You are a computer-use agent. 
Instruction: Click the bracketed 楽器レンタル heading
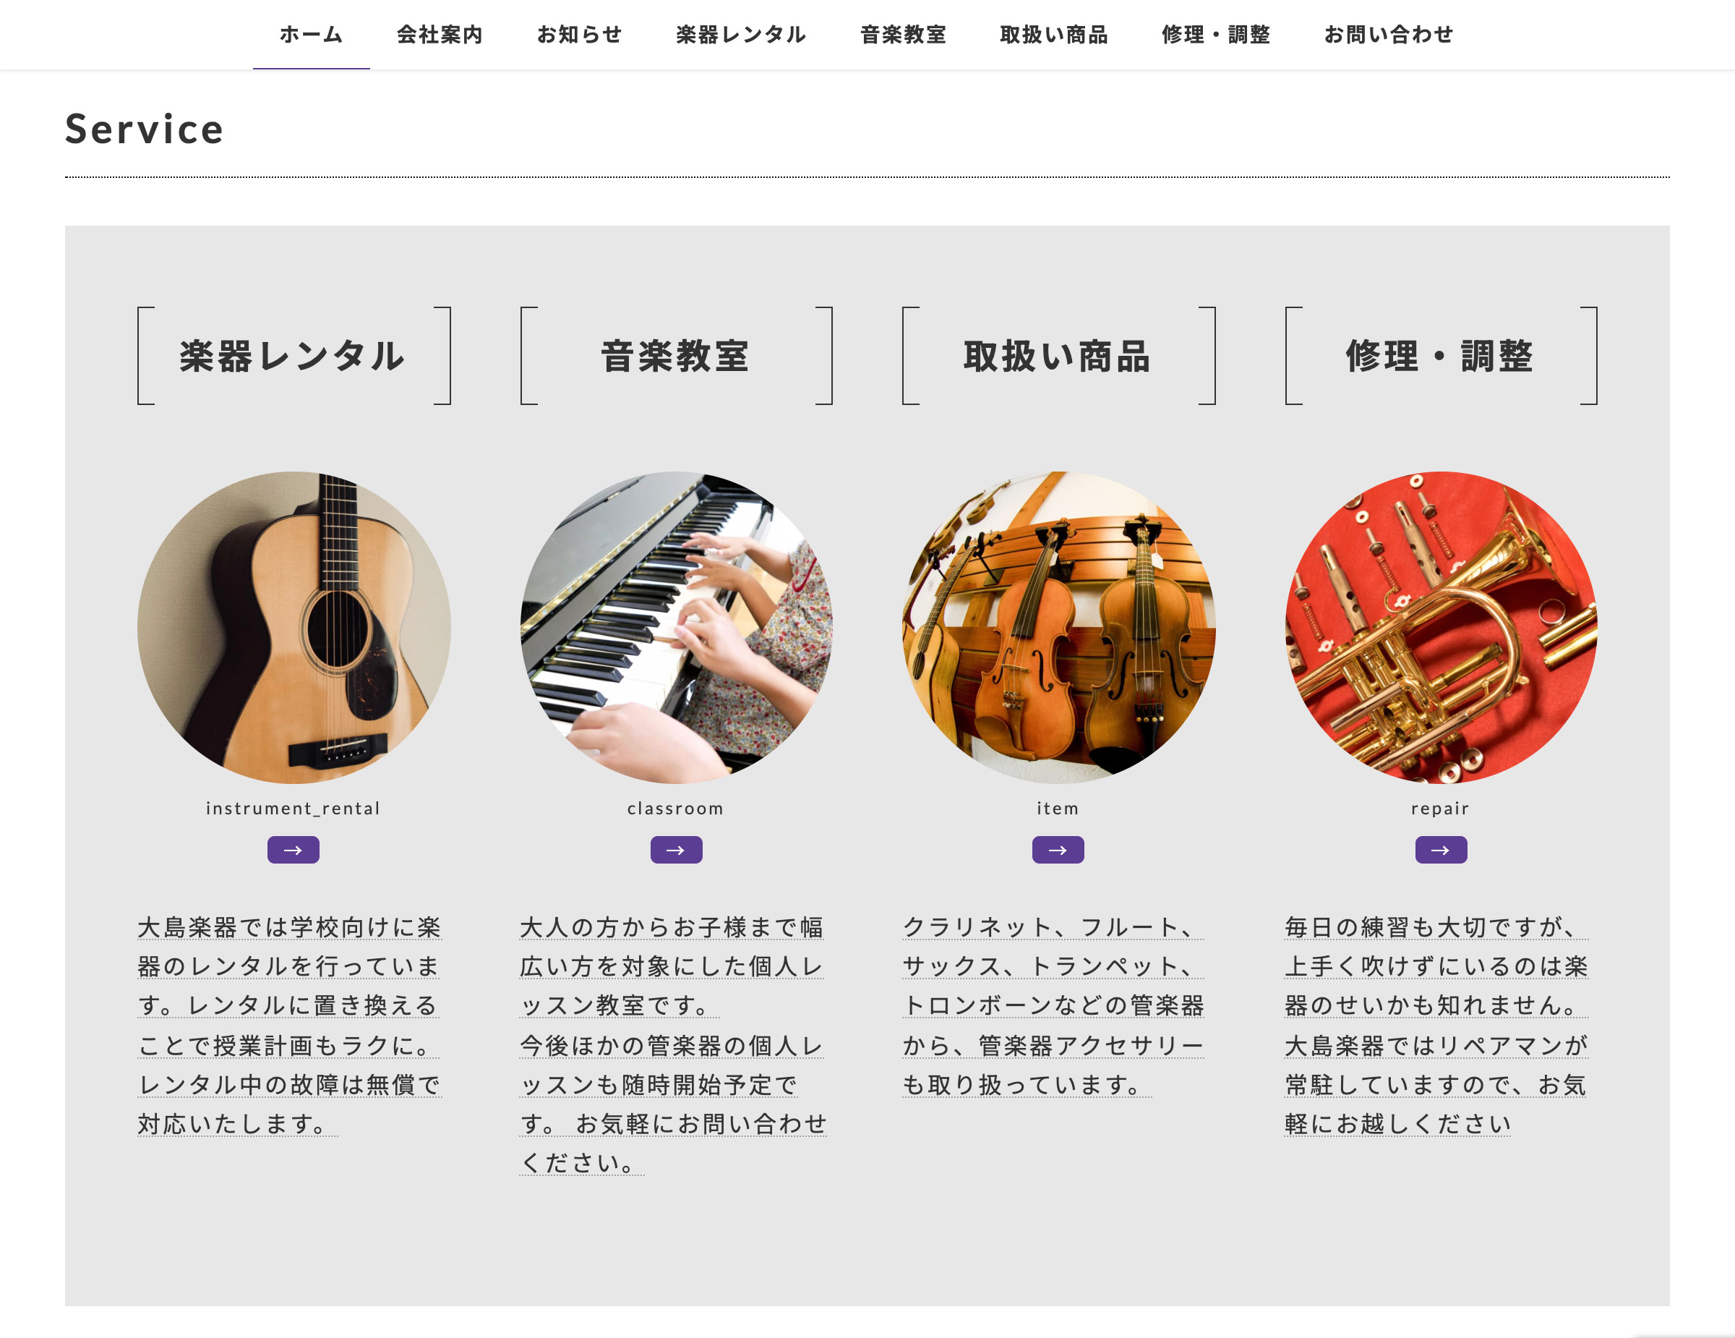point(294,356)
